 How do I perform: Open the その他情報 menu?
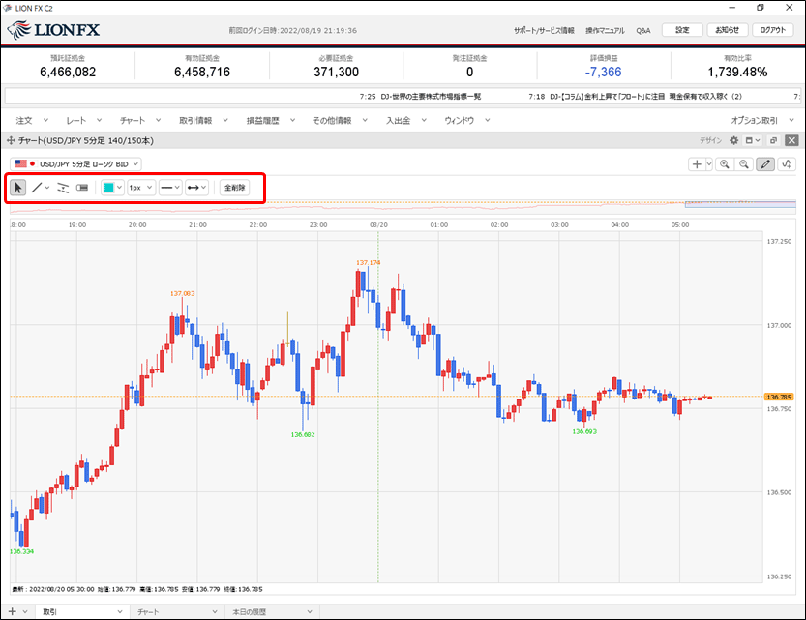[x=341, y=120]
